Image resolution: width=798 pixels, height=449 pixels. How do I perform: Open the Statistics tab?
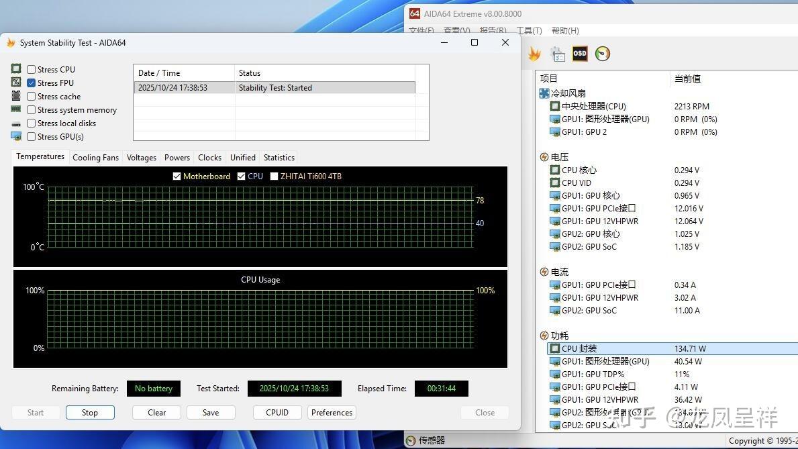coord(279,157)
